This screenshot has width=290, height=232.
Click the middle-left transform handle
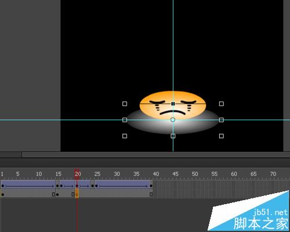coord(125,120)
